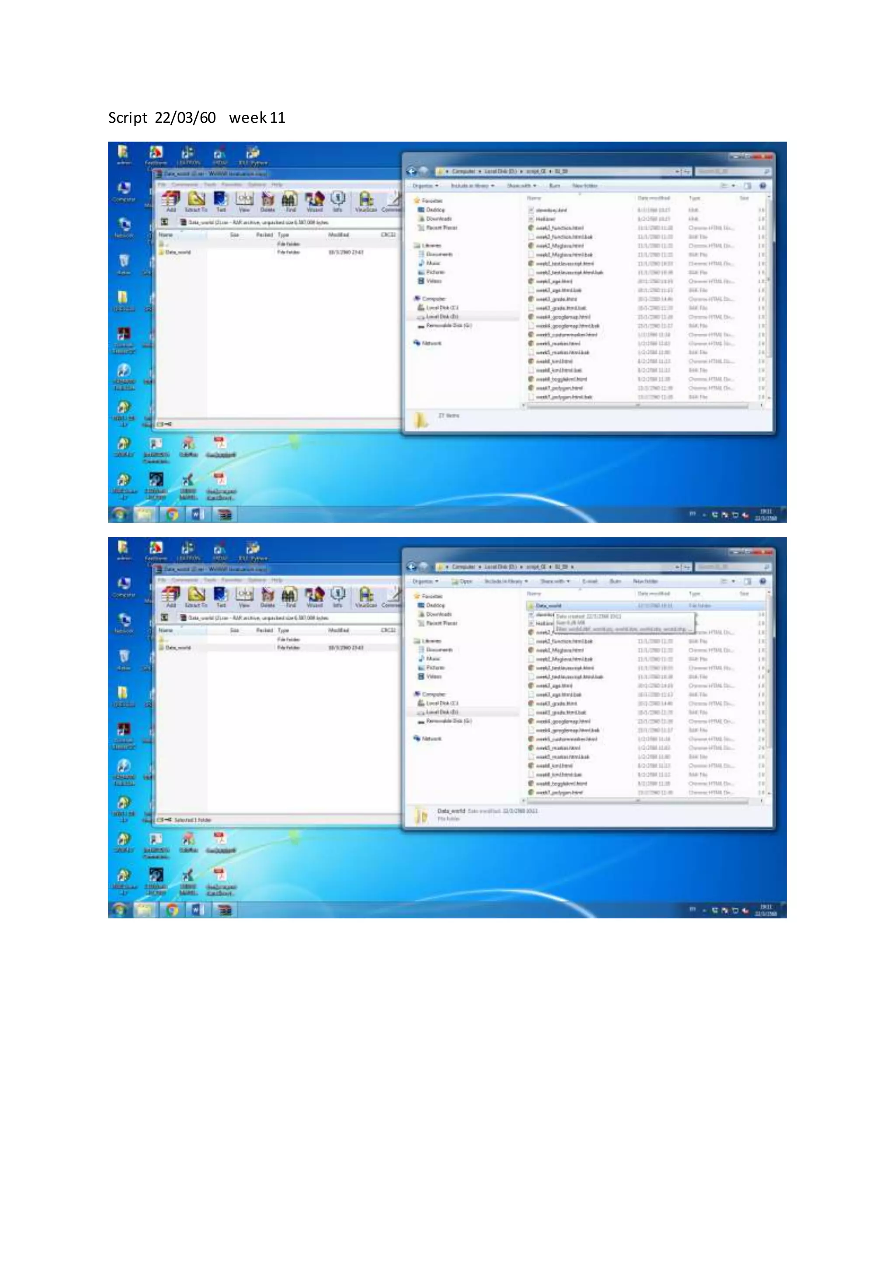This screenshot has width=895, height=1265.
Task: Select Downloads favorite in lower navigation pane
Action: [439, 614]
